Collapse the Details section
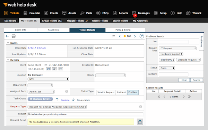 [8, 60]
